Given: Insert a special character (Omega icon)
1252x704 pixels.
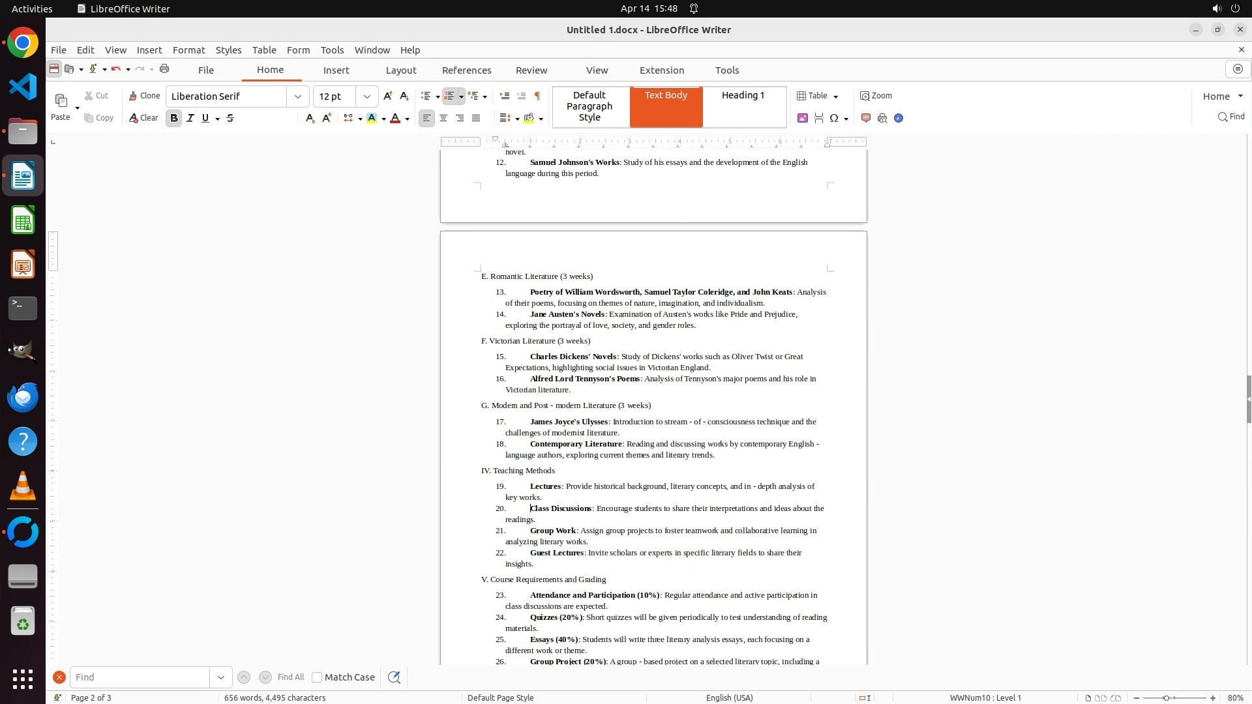Looking at the screenshot, I should (833, 118).
